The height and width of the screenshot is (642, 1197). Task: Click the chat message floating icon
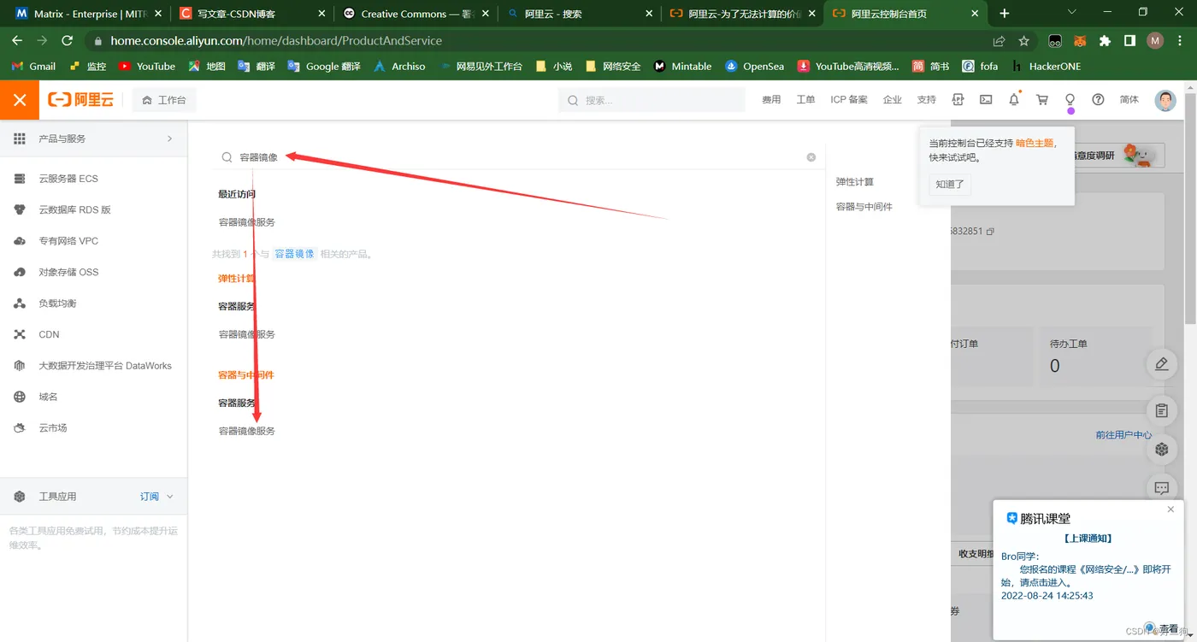point(1161,488)
